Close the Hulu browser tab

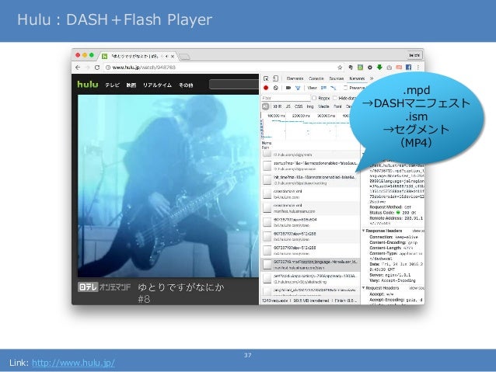coord(173,56)
